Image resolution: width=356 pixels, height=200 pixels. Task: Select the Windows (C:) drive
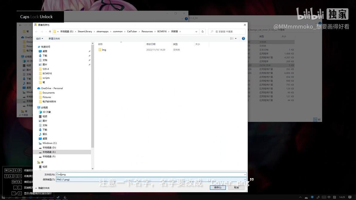(50, 143)
